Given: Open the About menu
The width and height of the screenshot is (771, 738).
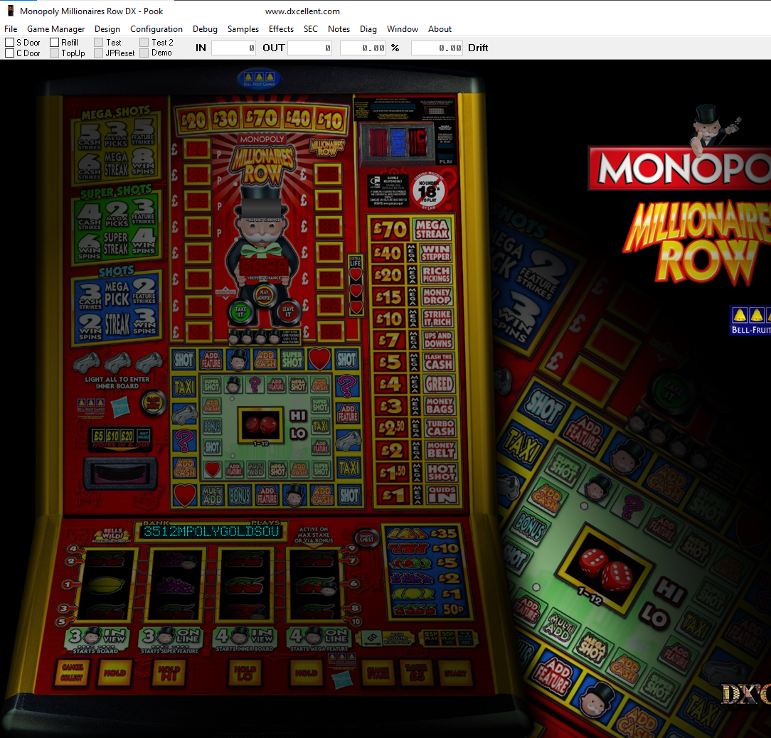Looking at the screenshot, I should [x=440, y=29].
